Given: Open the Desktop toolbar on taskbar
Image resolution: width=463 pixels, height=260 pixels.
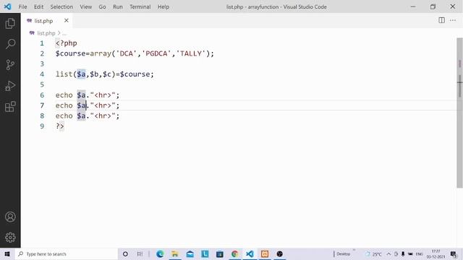Looking at the screenshot, I should tap(343, 253).
